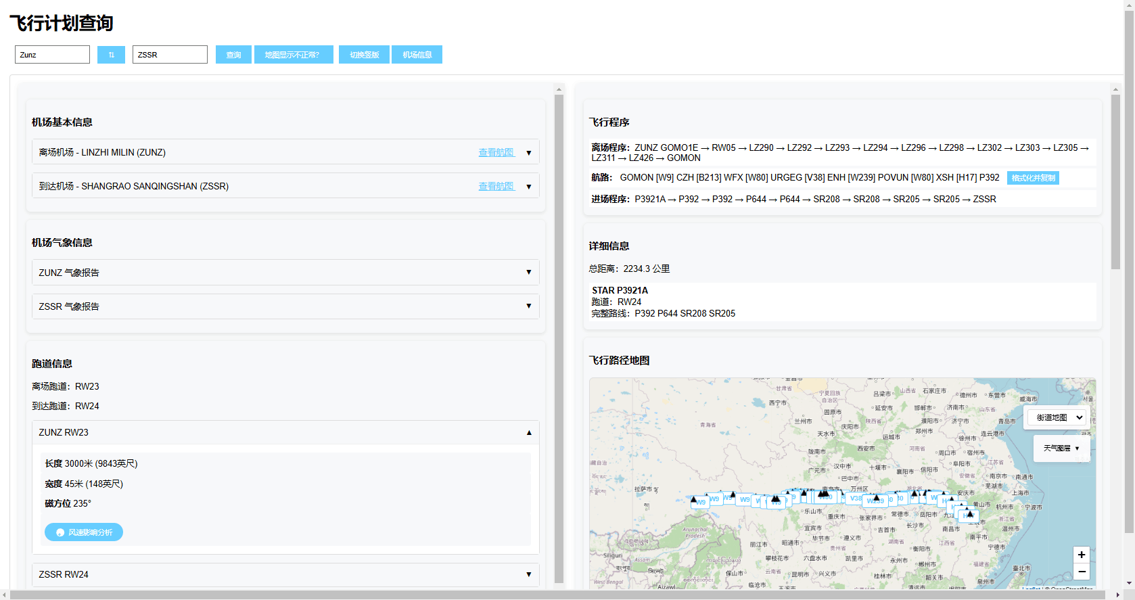Image resolution: width=1135 pixels, height=600 pixels.
Task: Focus the departure airport field containing Zunz
Action: coord(52,55)
